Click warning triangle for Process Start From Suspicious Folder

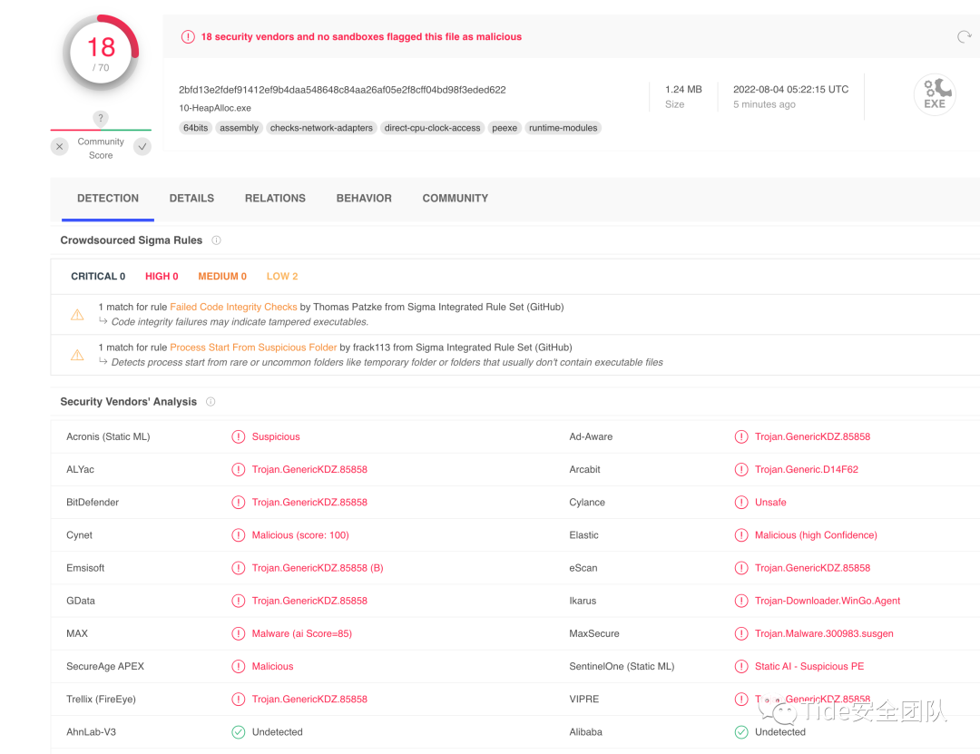[77, 355]
